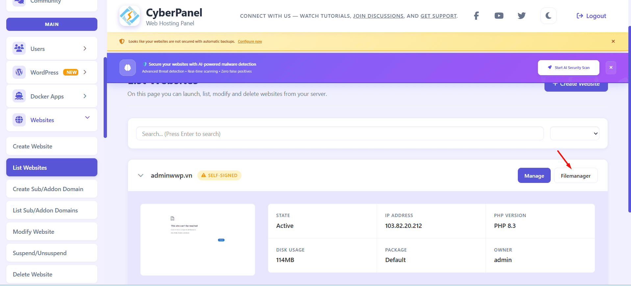Open the Twitter icon in header
This screenshot has height=286, width=631.
(x=521, y=16)
